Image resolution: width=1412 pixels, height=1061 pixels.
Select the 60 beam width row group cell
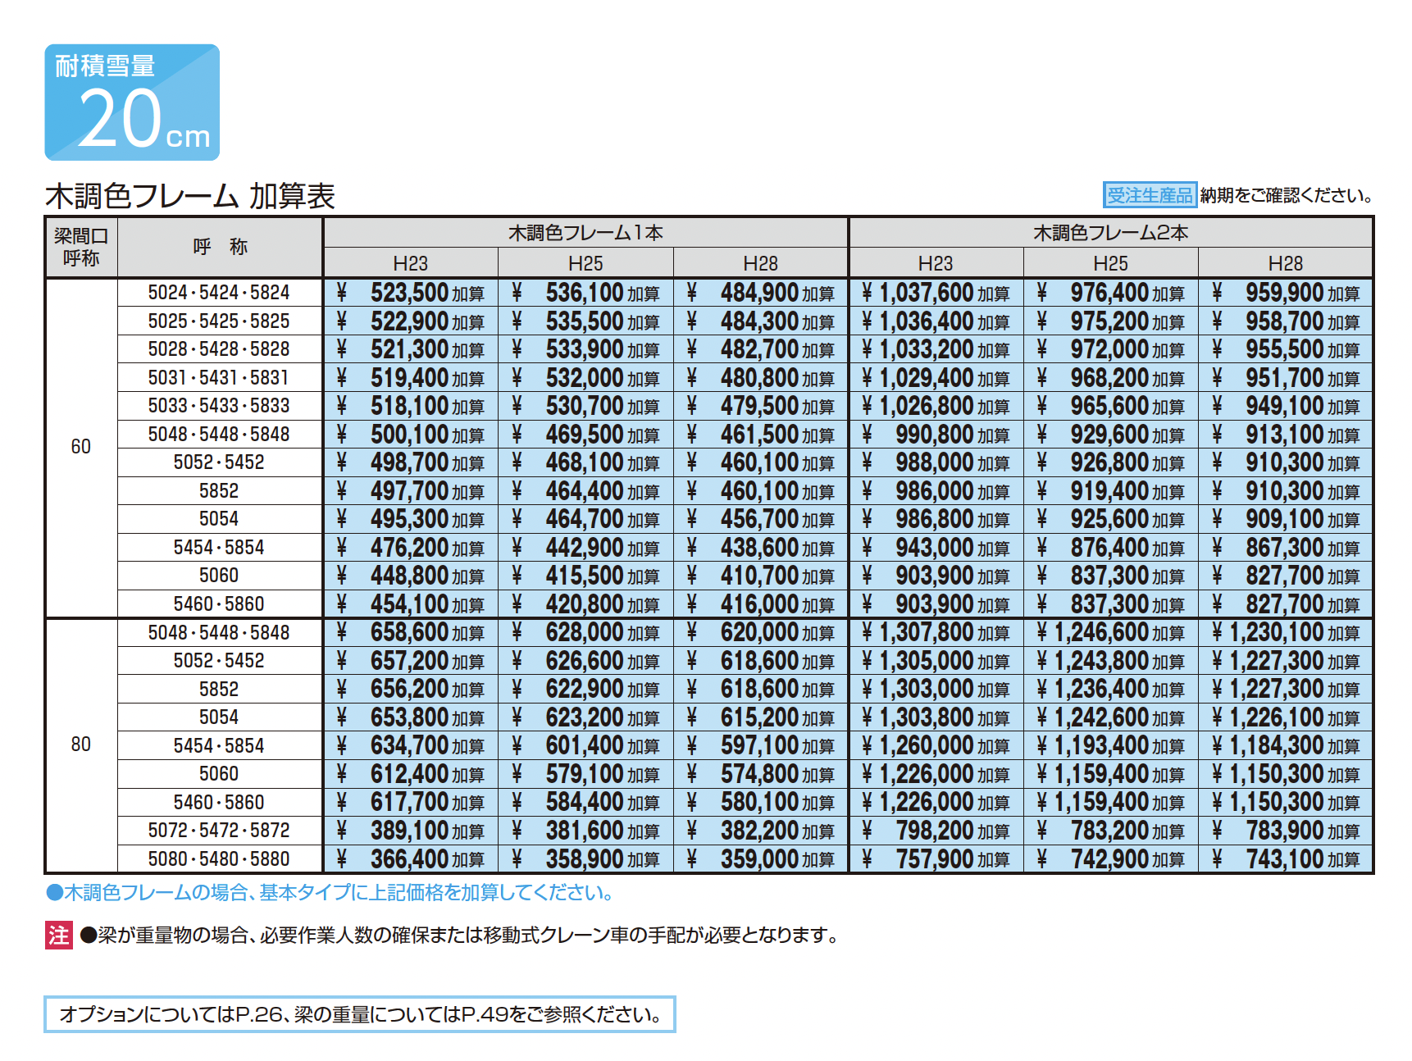(x=81, y=447)
